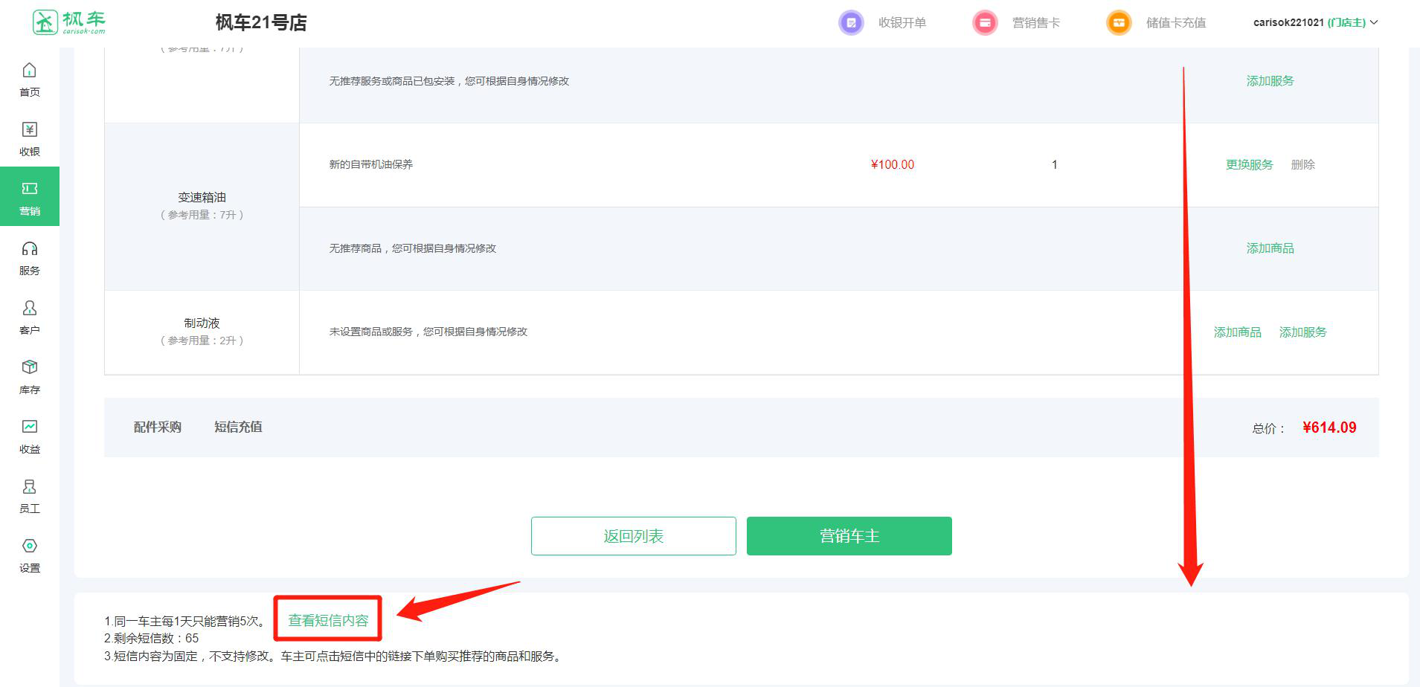Click the purple 收银开单 icon
The height and width of the screenshot is (687, 1420).
click(x=851, y=23)
